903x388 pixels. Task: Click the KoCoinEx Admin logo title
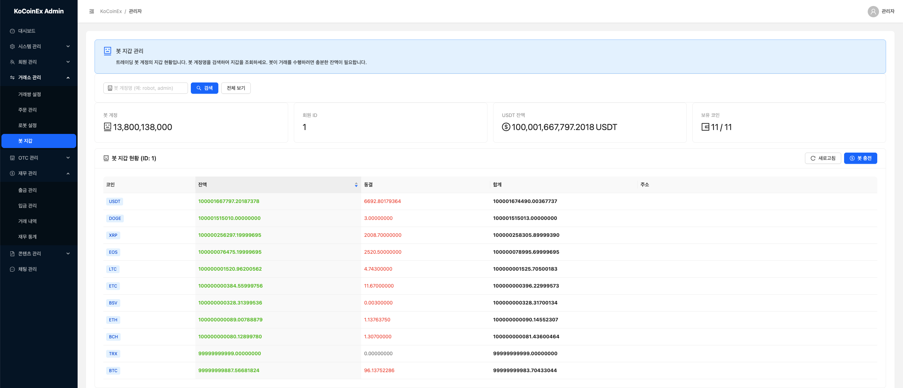tap(39, 11)
